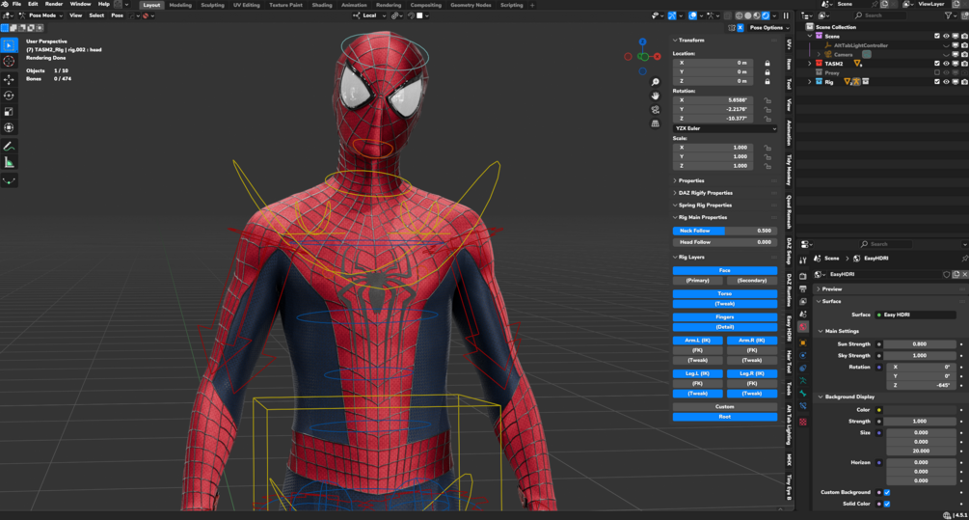
Task: Toggle camera view icon in viewport
Action: (656, 110)
